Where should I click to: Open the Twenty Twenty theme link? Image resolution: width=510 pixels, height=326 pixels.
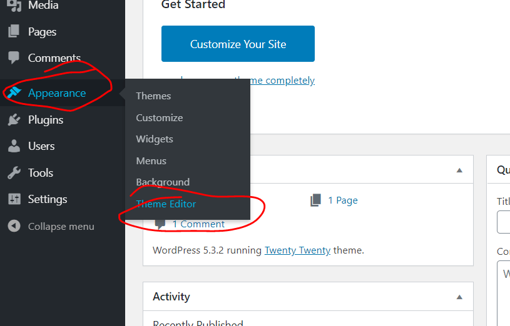click(x=297, y=250)
